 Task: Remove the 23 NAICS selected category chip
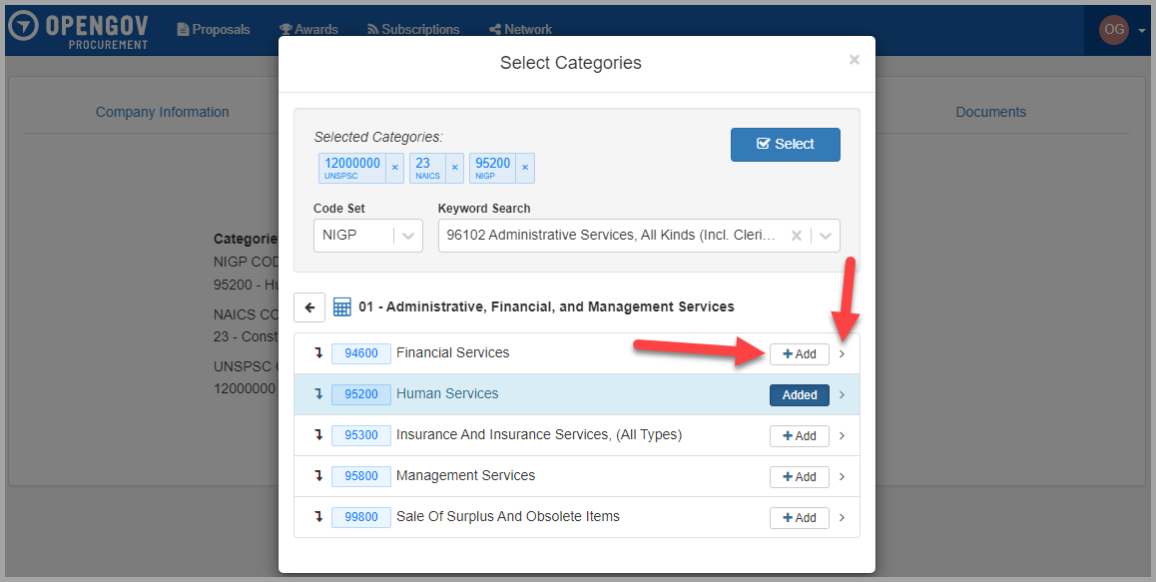coord(455,168)
